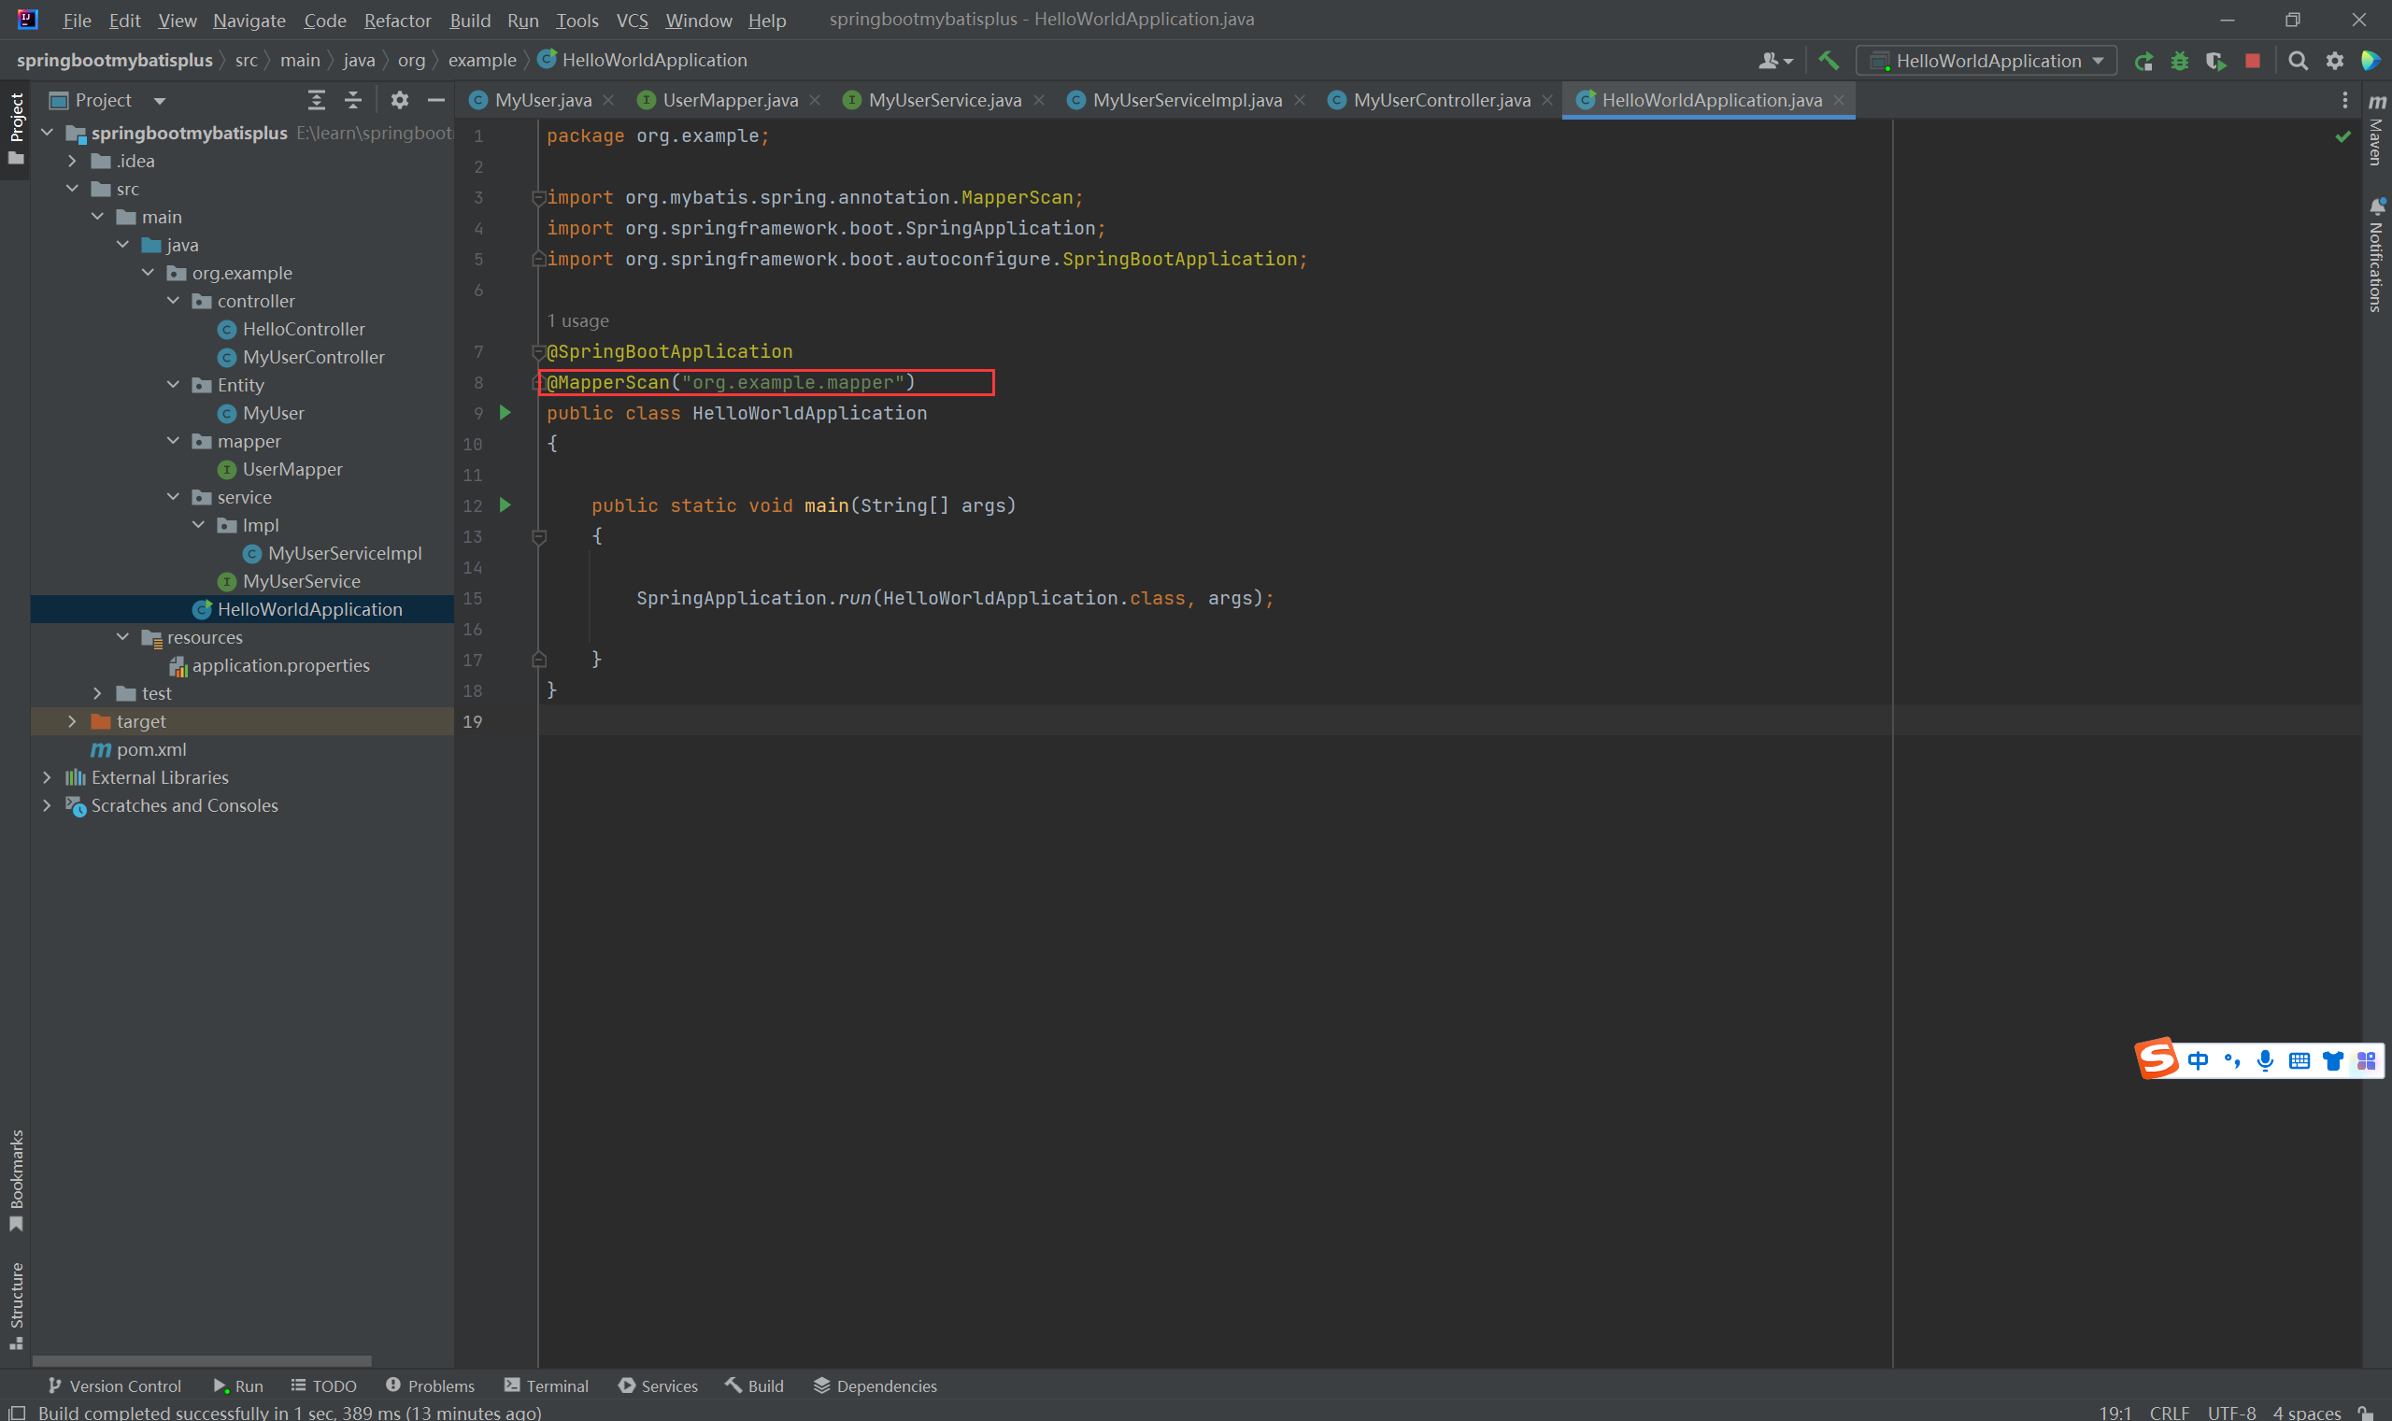Stop the running application
Image resolution: width=2392 pixels, height=1421 pixels.
click(x=2253, y=61)
